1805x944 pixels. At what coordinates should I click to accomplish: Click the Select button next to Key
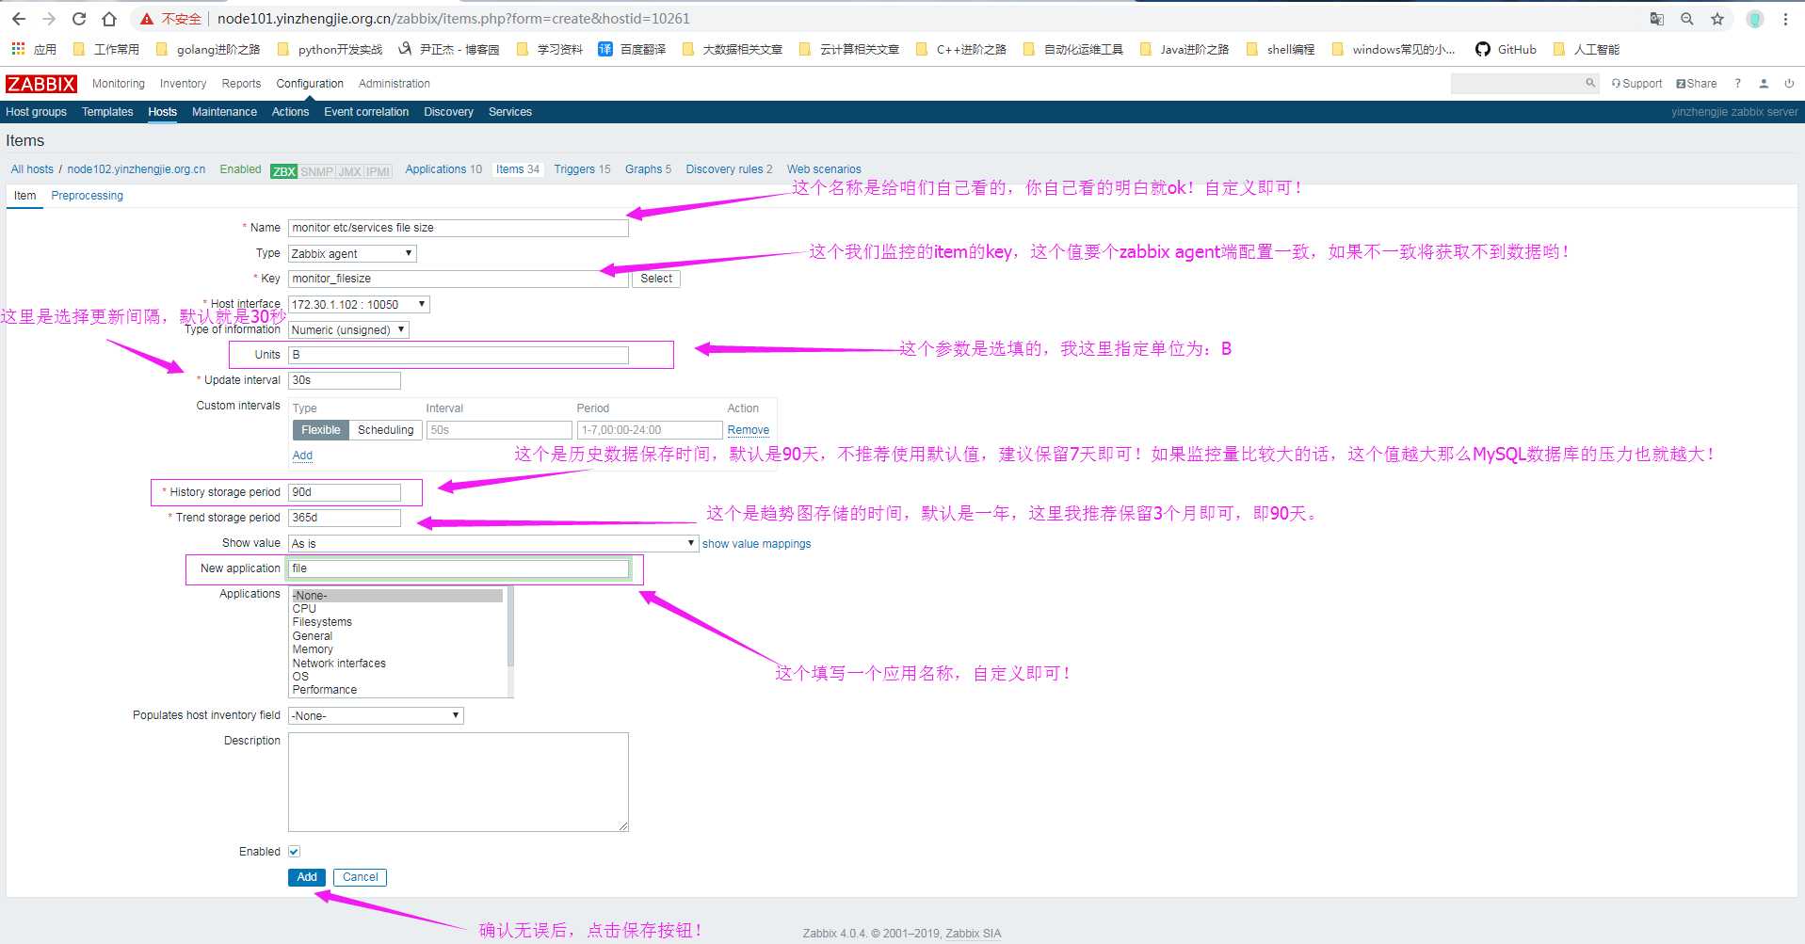click(656, 279)
